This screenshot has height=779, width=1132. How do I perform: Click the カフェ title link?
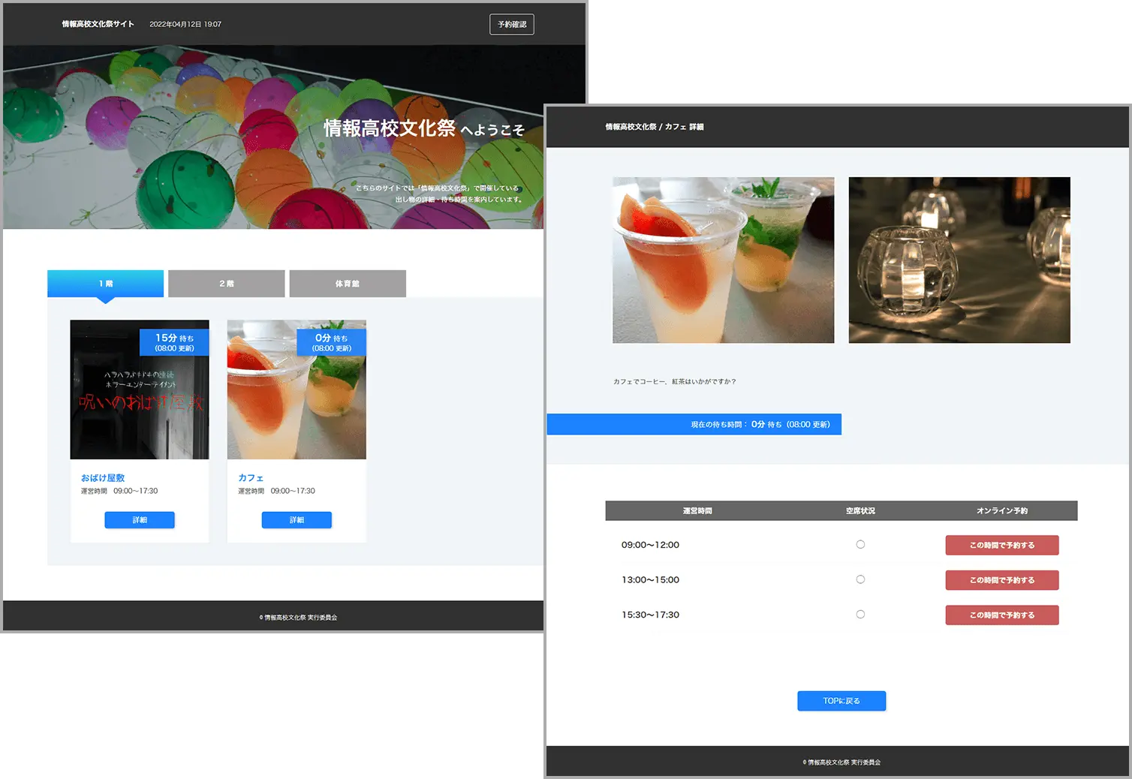tap(251, 478)
